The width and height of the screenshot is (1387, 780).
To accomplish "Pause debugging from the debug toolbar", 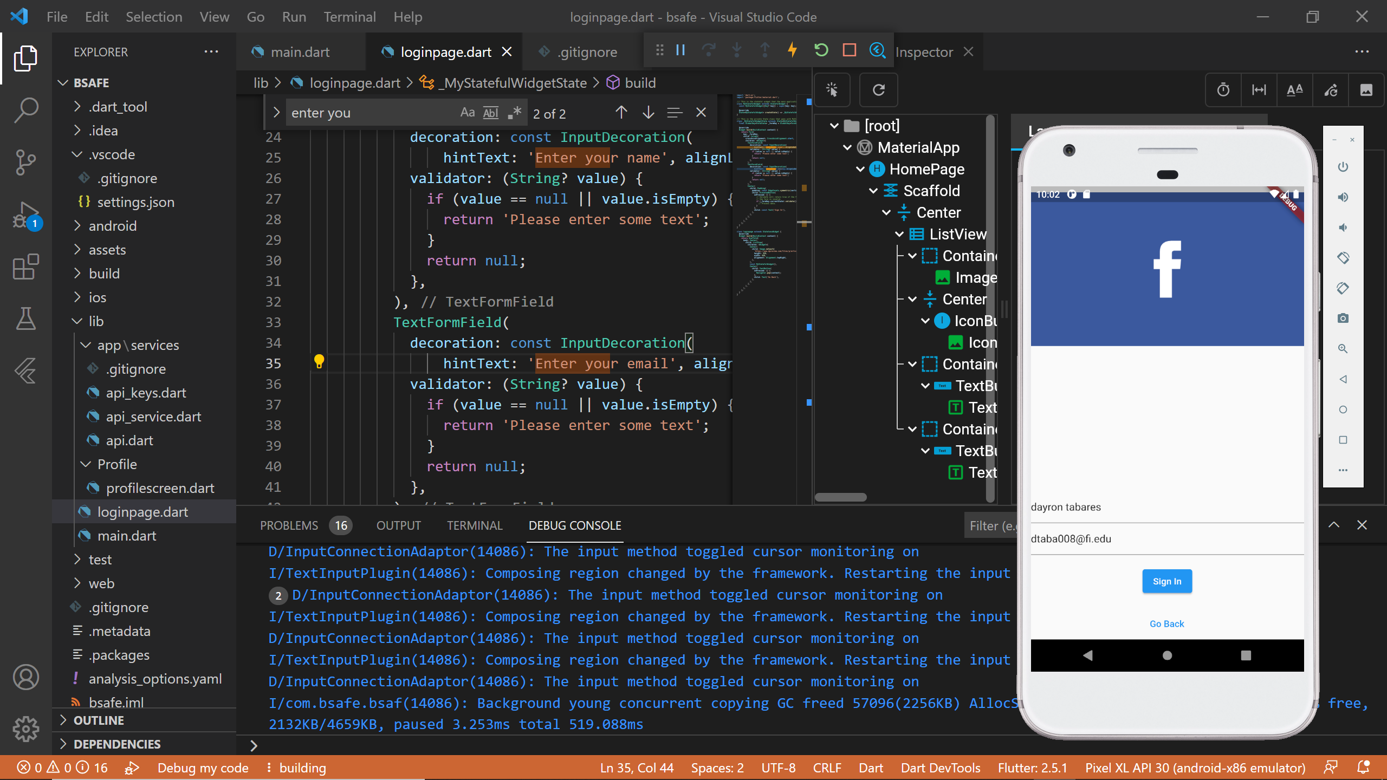I will [681, 50].
